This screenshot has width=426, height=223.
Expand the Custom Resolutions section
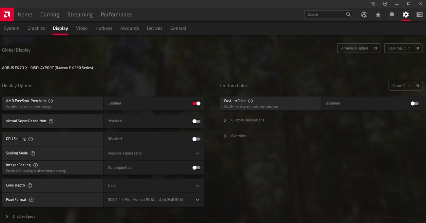pos(244,120)
